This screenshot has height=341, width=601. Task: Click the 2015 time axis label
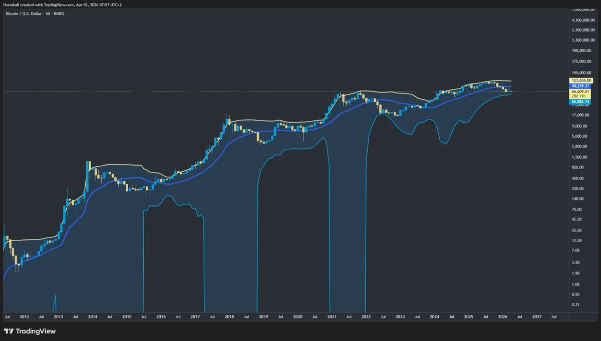[x=127, y=316]
